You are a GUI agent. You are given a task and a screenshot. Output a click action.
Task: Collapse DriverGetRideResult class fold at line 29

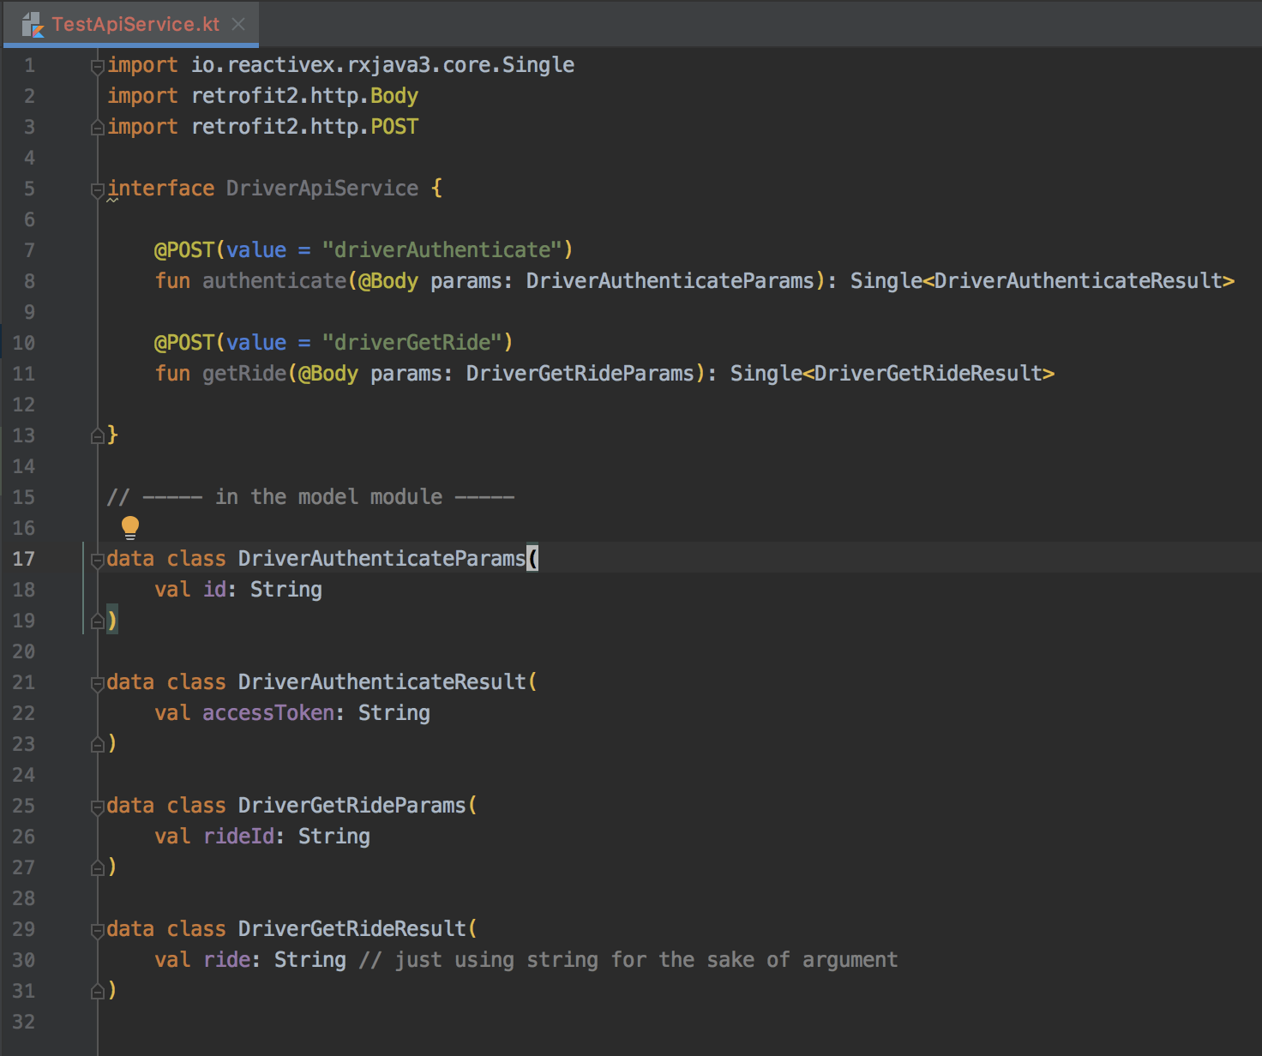[98, 930]
